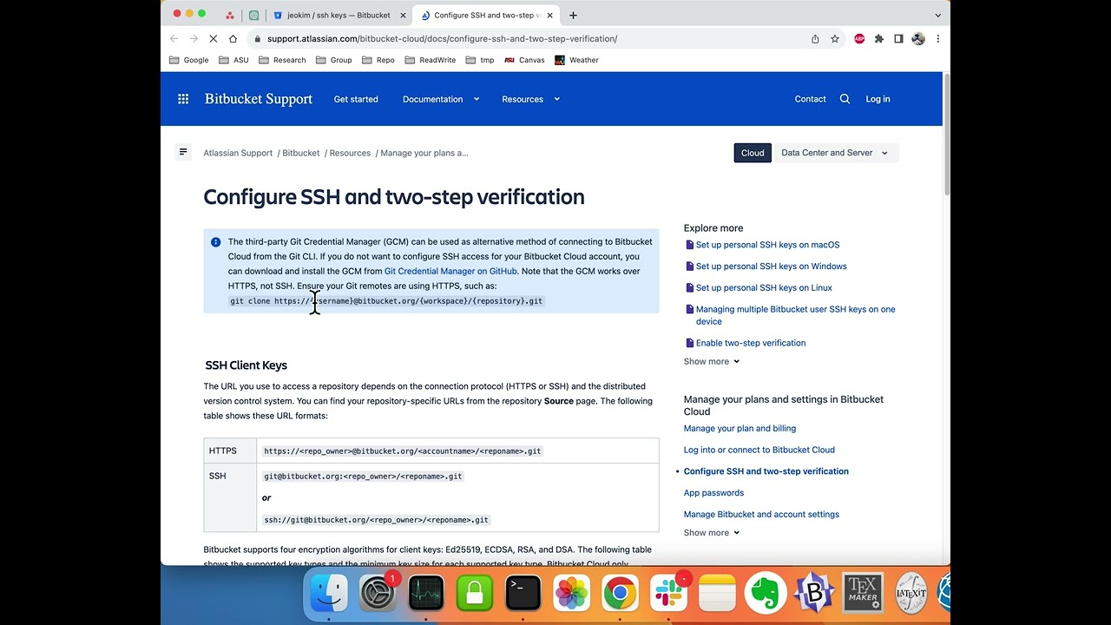Expand the Chrome tab search chevron
Screen dimensions: 1111x625
coord(937,15)
